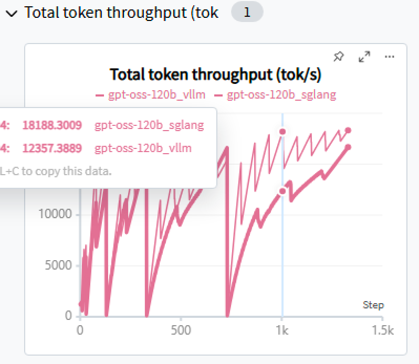
Task: Click the panel count badge showing 1
Action: coord(247,13)
